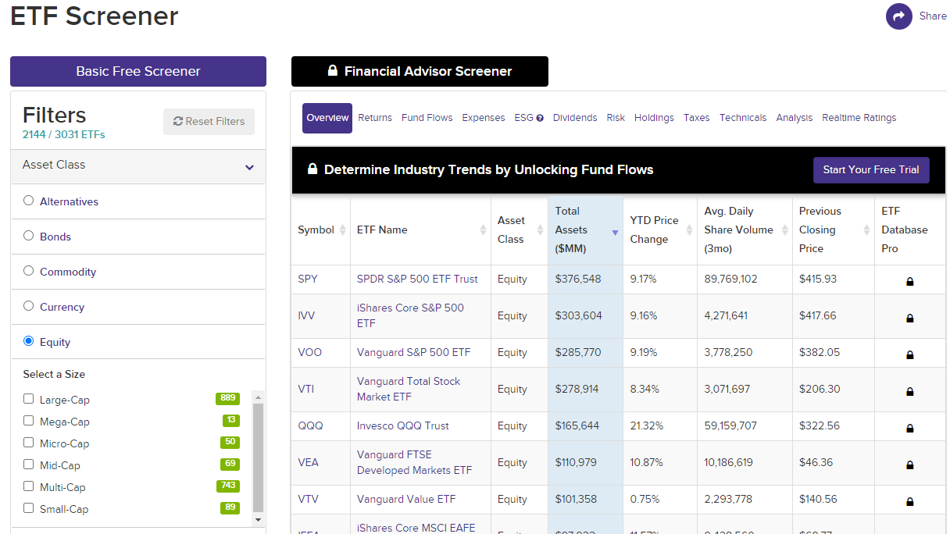Open the Overview tab
This screenshot has width=950, height=534.
pyautogui.click(x=327, y=118)
